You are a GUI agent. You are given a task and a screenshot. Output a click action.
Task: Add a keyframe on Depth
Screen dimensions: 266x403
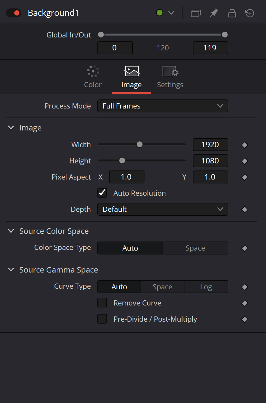tap(245, 210)
